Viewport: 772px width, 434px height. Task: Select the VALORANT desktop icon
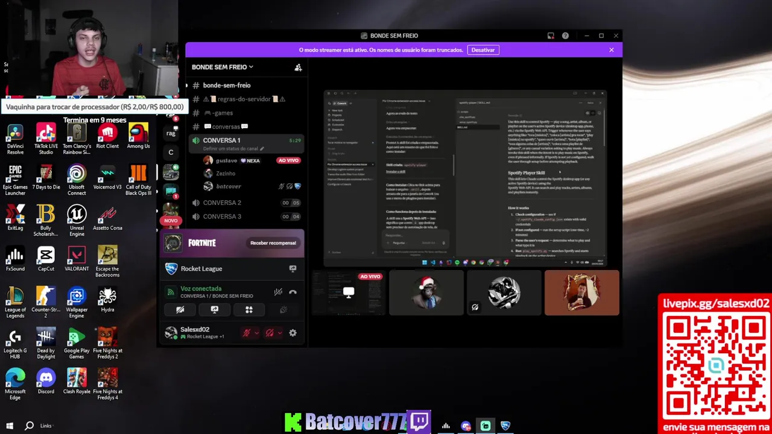(x=77, y=259)
